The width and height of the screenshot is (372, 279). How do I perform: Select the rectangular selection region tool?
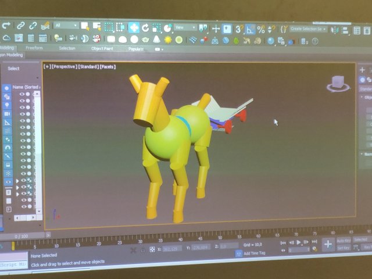pos(109,27)
